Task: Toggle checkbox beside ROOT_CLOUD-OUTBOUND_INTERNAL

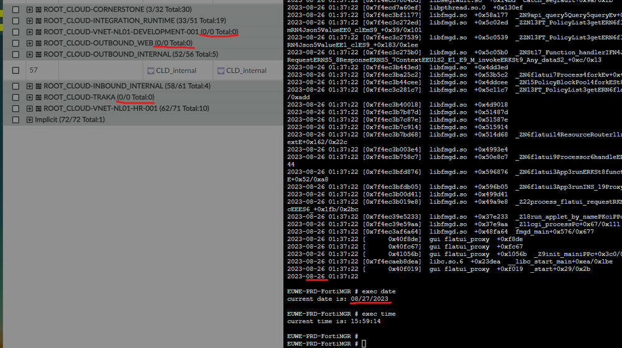Action: pyautogui.click(x=16, y=54)
